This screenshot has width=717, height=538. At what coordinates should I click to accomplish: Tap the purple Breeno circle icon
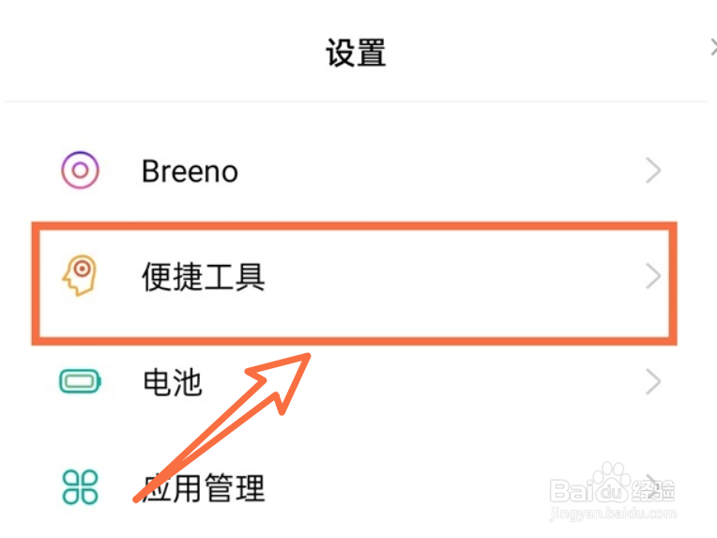[x=80, y=171]
